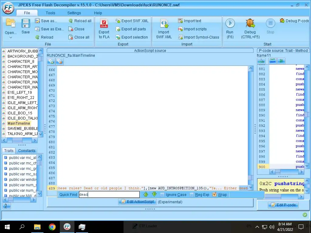Open Google Chrome from the taskbar
Viewport: 311px width, 233px height.
pyautogui.click(x=52, y=227)
